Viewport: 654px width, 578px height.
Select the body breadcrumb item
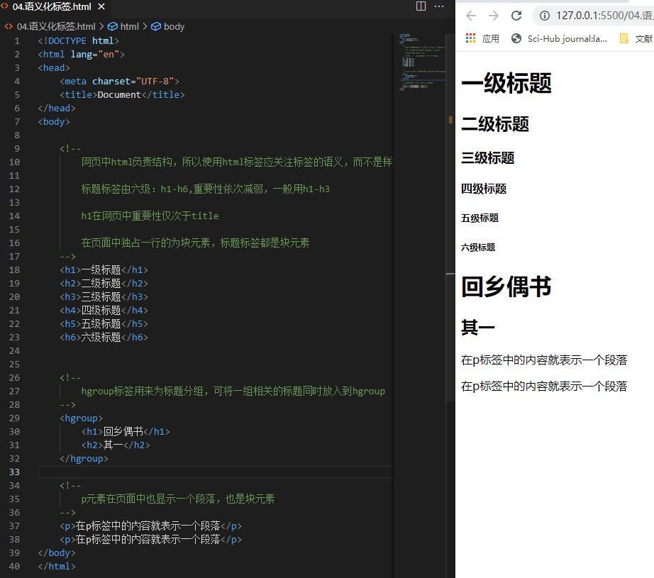167,27
